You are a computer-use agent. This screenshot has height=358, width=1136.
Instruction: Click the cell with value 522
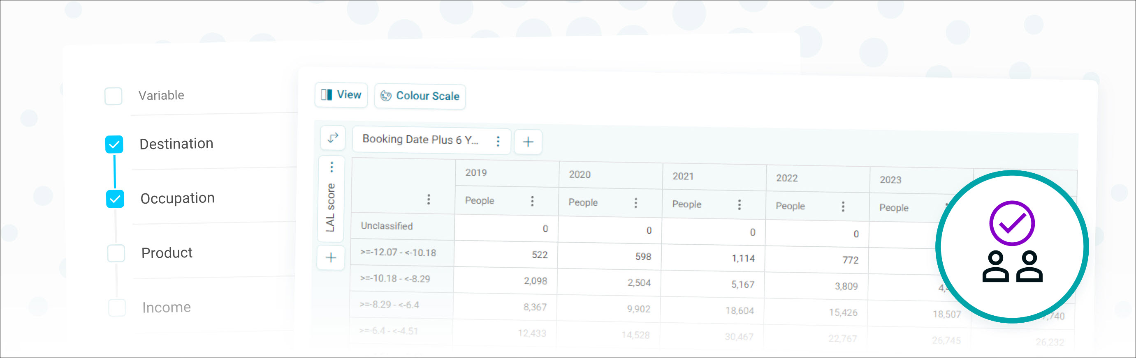(506, 255)
